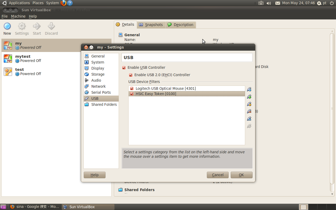
Task: Remove the selected USB filter
Action: point(249,111)
